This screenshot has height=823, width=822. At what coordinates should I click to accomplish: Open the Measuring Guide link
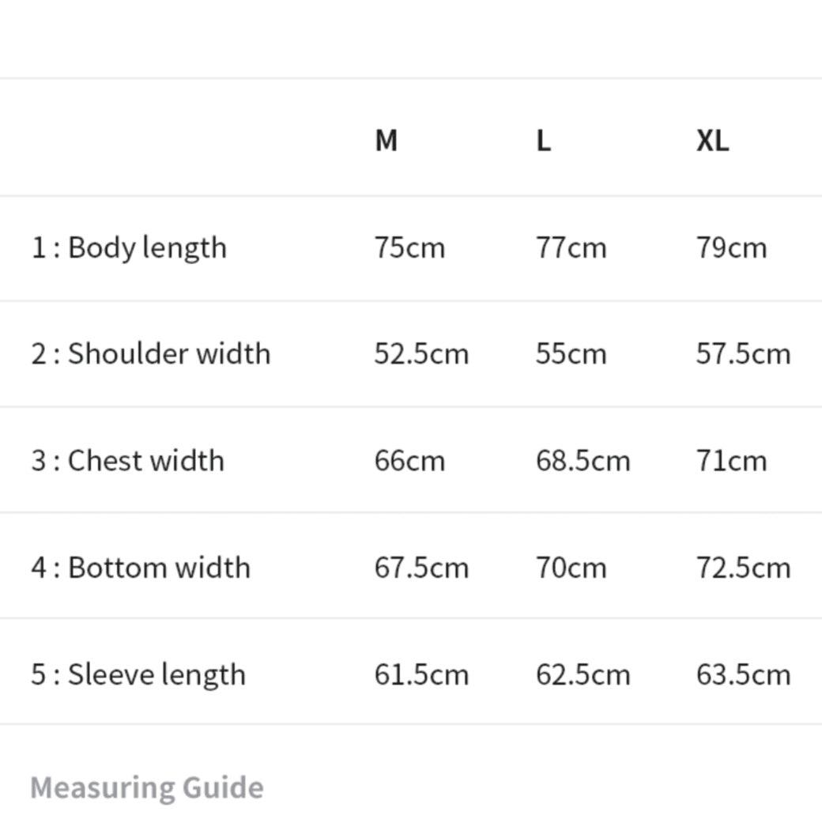147,787
